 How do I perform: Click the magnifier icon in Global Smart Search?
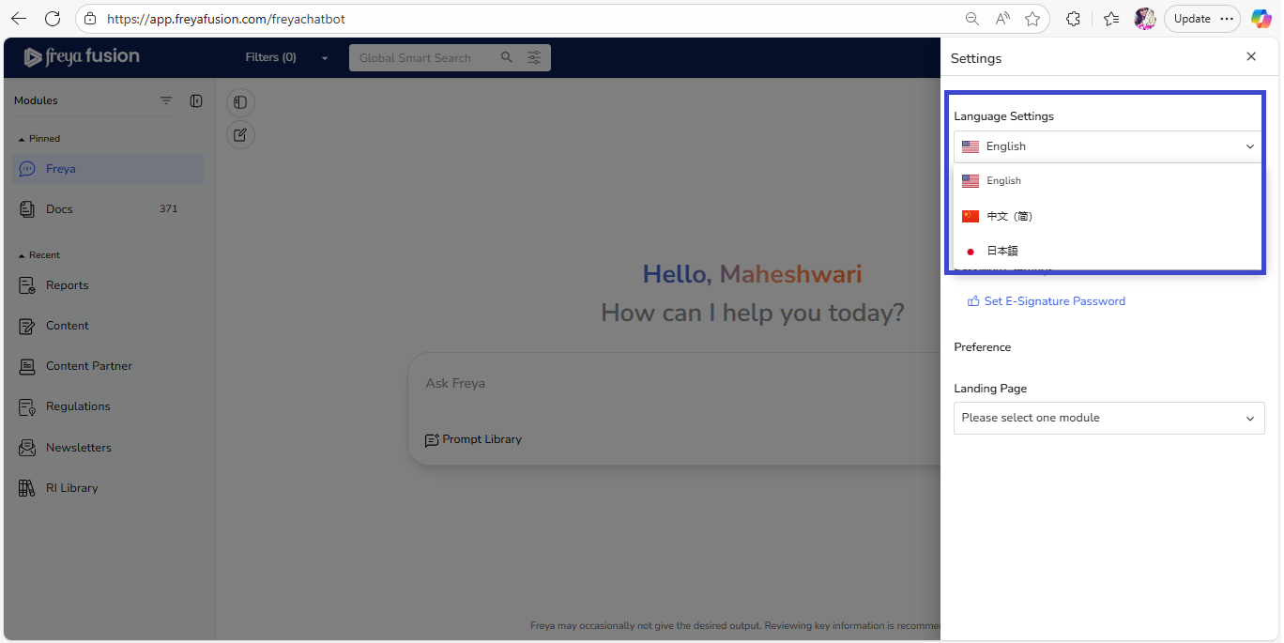pyautogui.click(x=507, y=57)
